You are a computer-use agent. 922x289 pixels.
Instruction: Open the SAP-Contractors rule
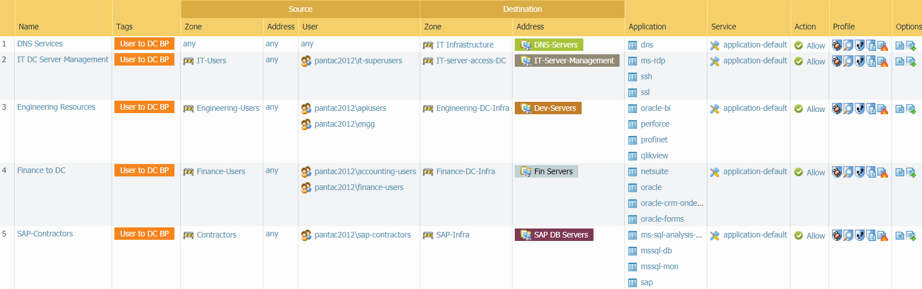click(45, 234)
